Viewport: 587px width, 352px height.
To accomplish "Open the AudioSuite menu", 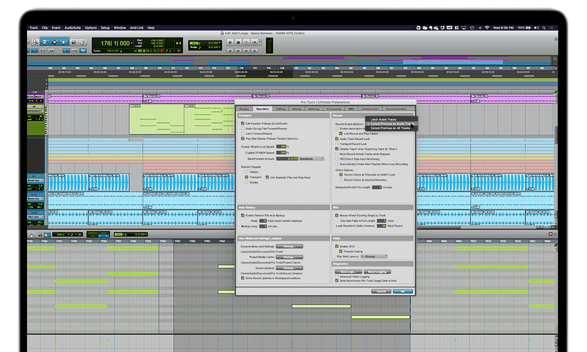I will [x=73, y=28].
